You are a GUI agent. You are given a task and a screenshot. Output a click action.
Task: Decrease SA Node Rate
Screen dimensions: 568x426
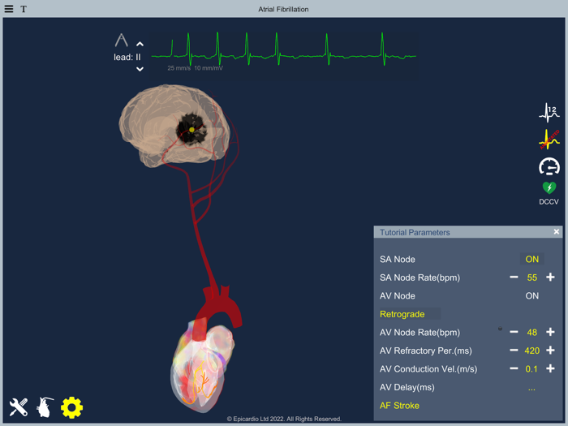[x=514, y=278]
